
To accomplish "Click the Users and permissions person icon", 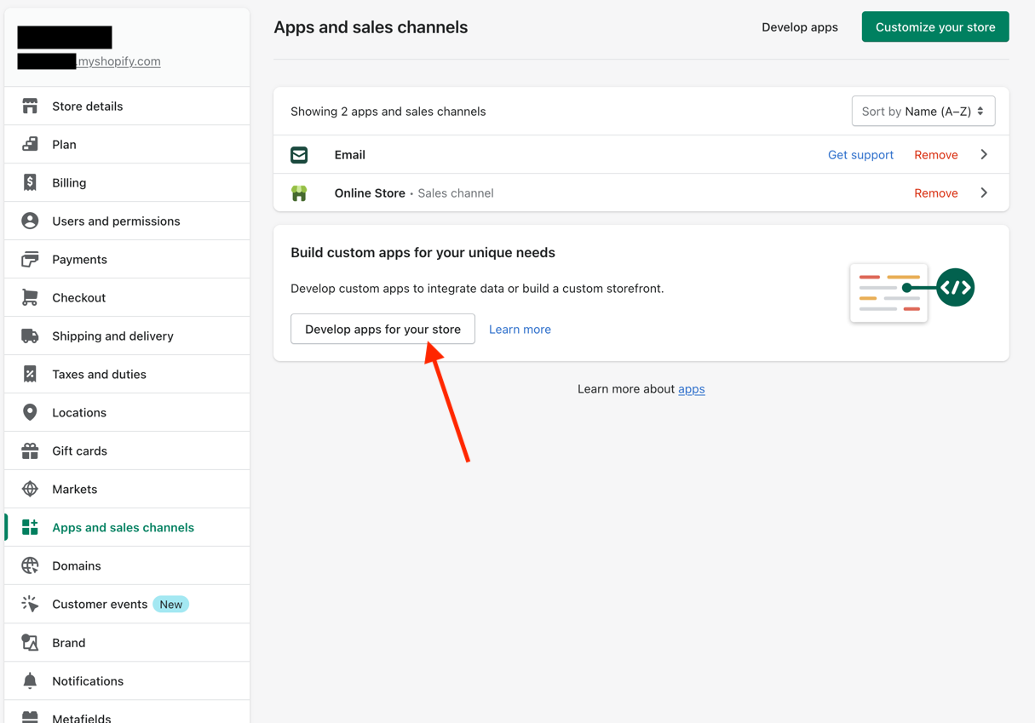I will [x=30, y=221].
